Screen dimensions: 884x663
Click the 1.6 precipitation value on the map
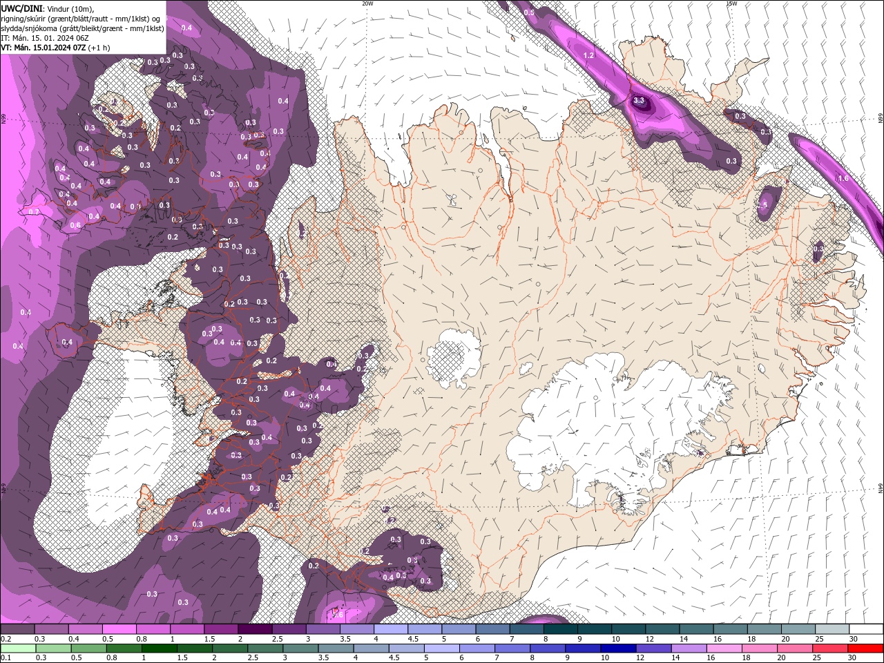coord(843,178)
